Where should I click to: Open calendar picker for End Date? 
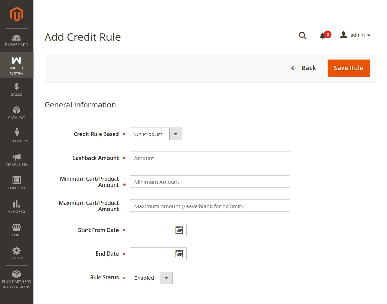179,254
